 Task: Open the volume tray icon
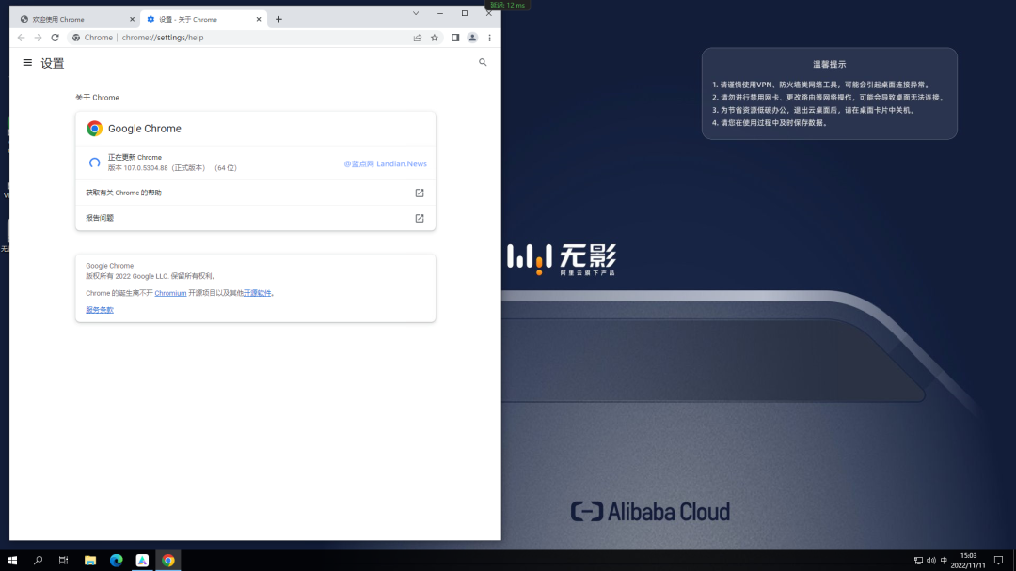click(931, 561)
